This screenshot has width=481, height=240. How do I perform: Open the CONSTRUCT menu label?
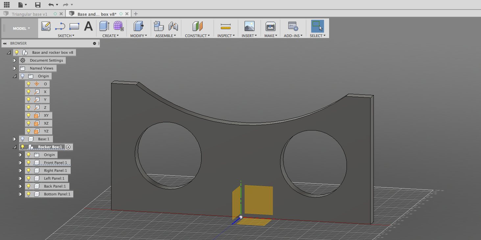[197, 36]
